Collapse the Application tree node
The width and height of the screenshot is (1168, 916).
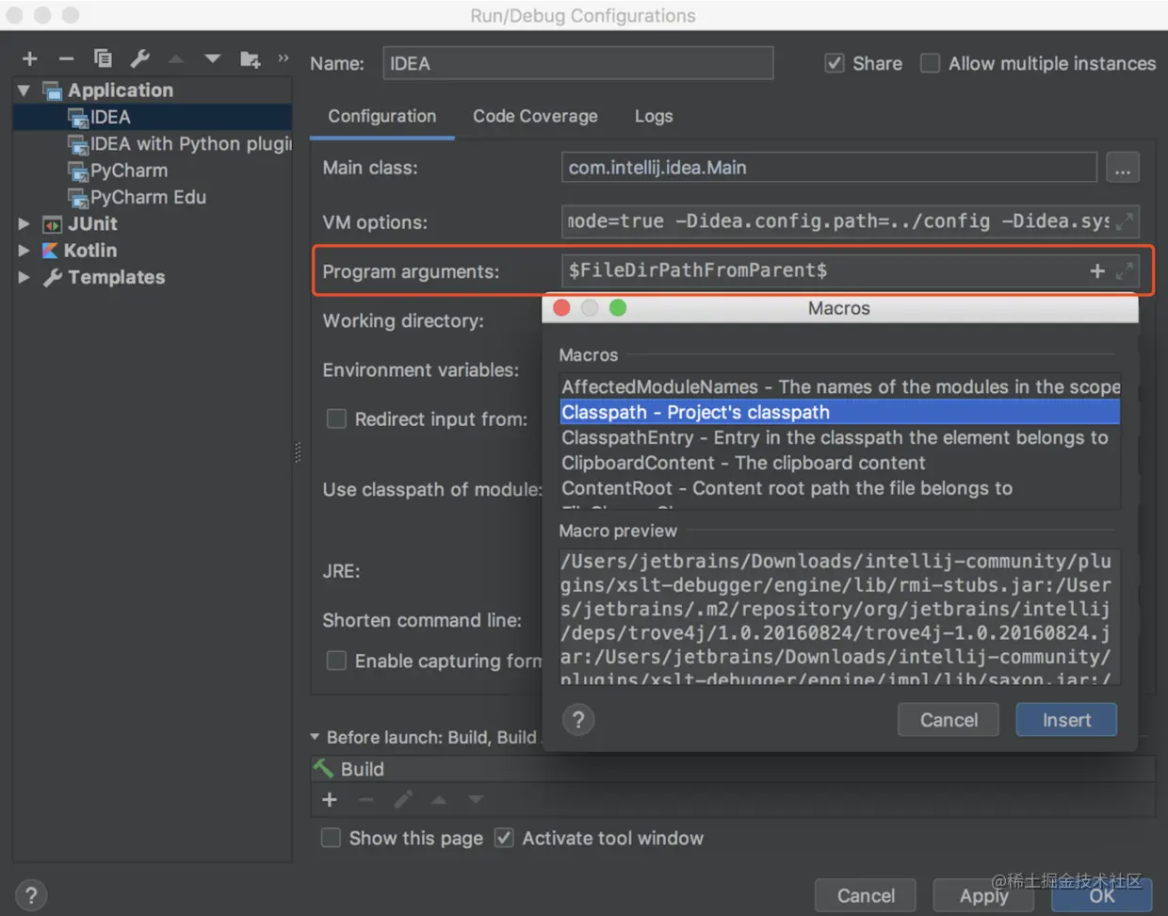point(24,90)
